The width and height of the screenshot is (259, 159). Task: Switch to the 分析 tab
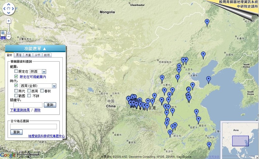point(38,55)
